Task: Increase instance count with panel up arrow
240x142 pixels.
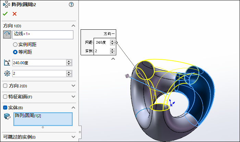Action: click(69, 72)
